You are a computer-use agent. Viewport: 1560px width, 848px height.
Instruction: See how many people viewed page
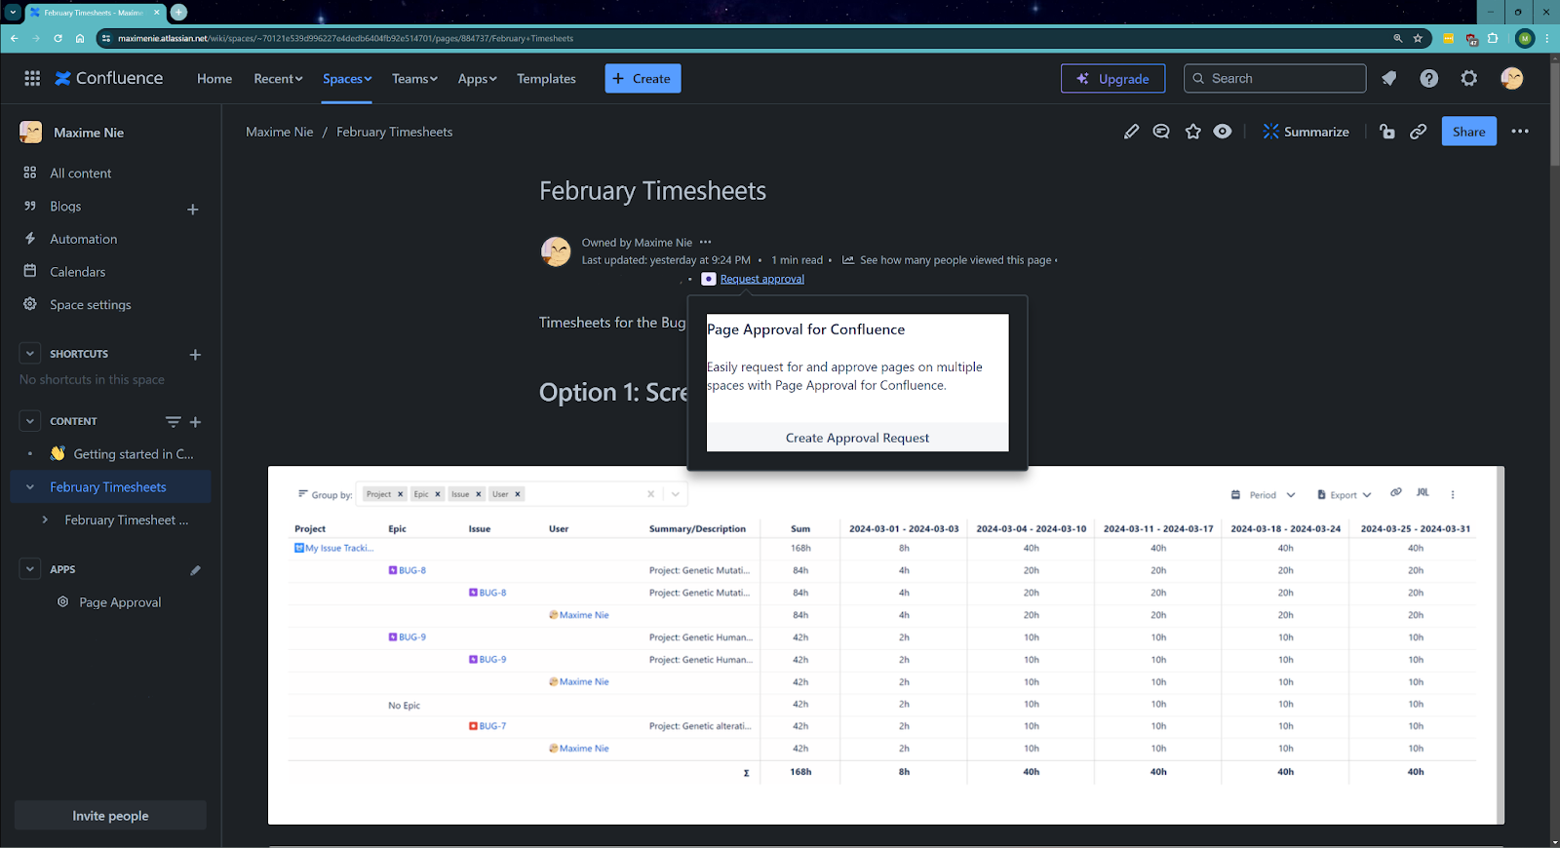point(955,260)
